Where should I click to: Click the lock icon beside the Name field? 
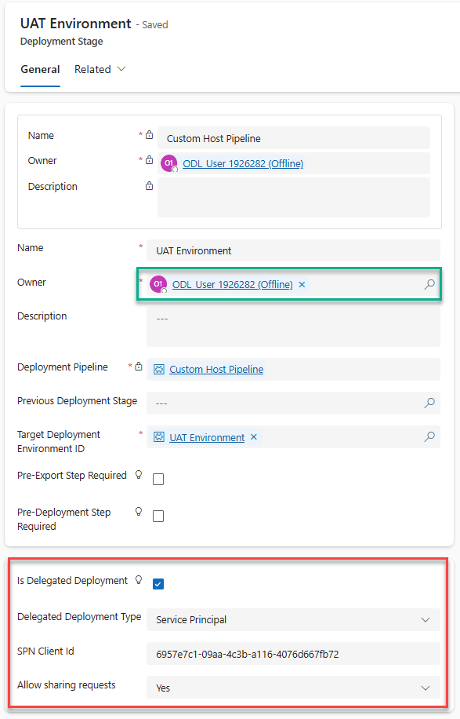(x=149, y=134)
